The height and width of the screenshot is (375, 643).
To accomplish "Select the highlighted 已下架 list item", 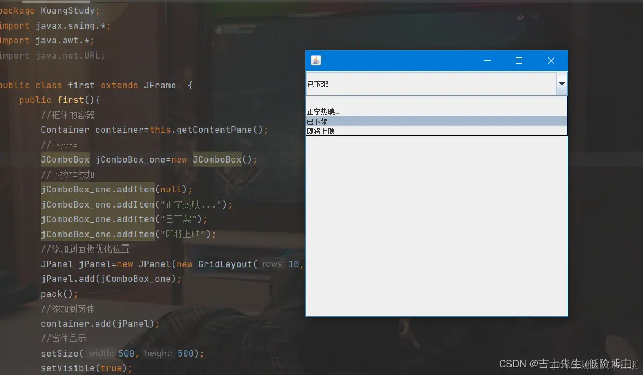I will pos(436,121).
